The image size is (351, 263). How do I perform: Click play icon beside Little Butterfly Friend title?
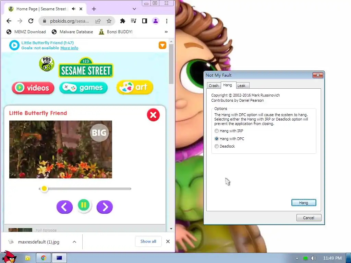14,45
